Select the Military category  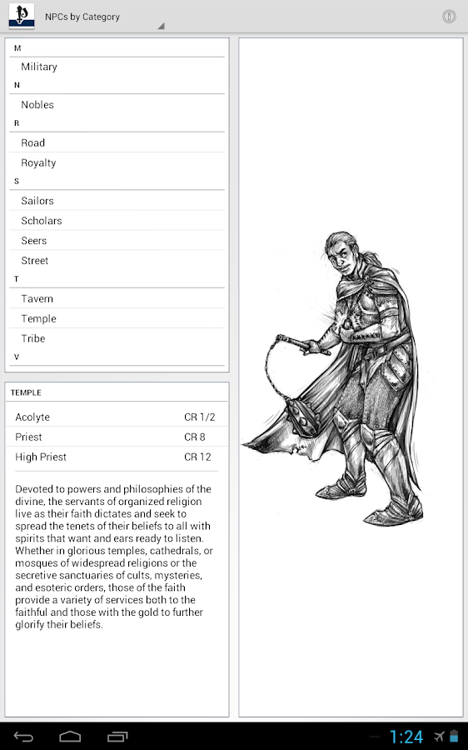(x=117, y=67)
